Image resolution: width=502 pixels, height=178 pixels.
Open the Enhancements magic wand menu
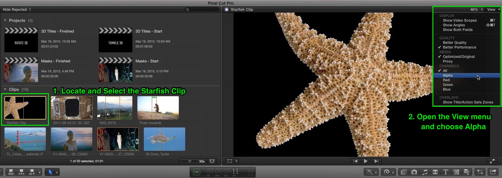pyautogui.click(x=371, y=172)
